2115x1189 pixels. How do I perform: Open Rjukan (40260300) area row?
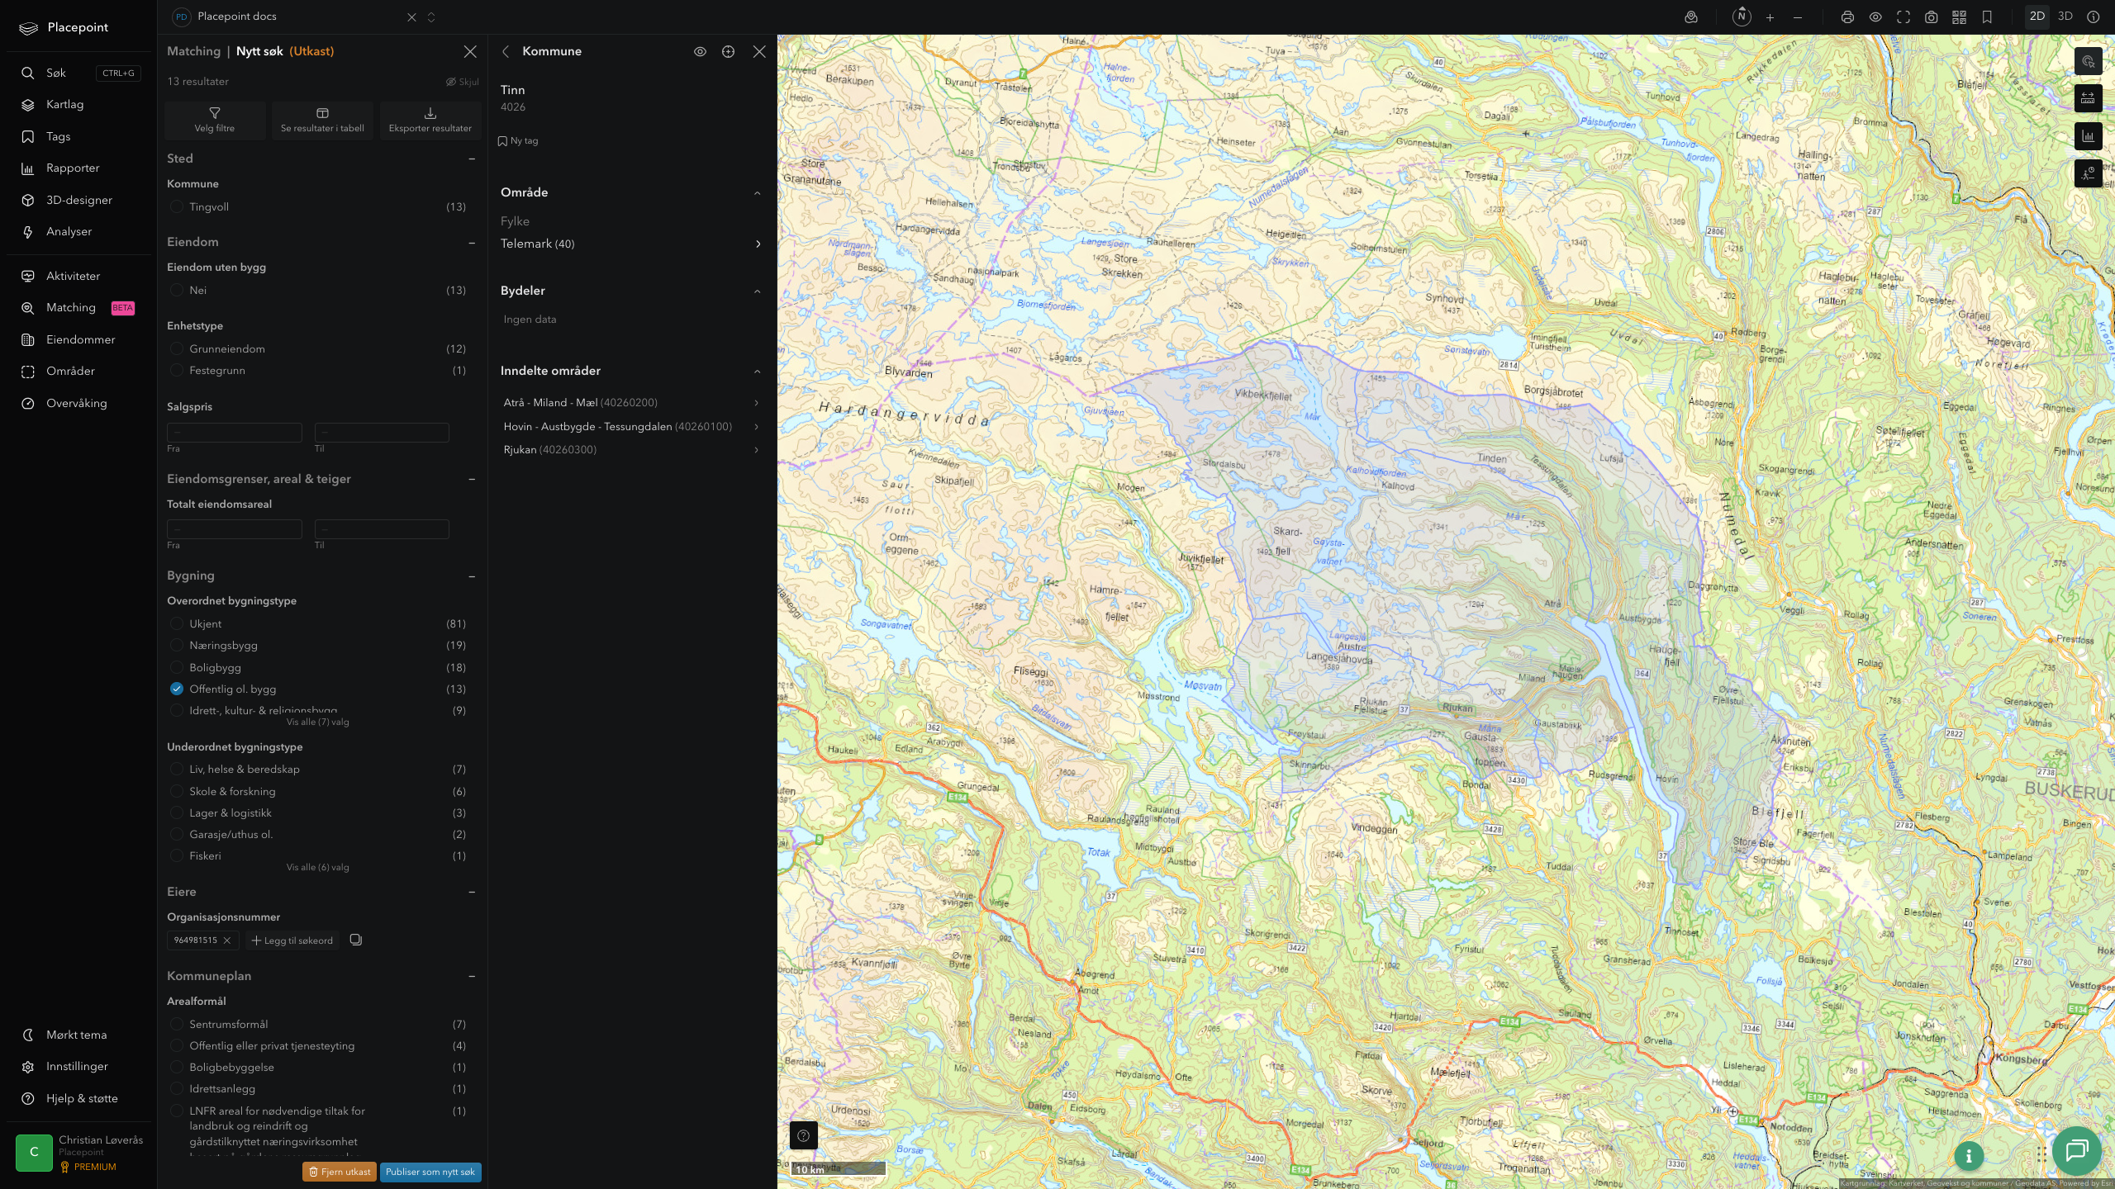632,449
